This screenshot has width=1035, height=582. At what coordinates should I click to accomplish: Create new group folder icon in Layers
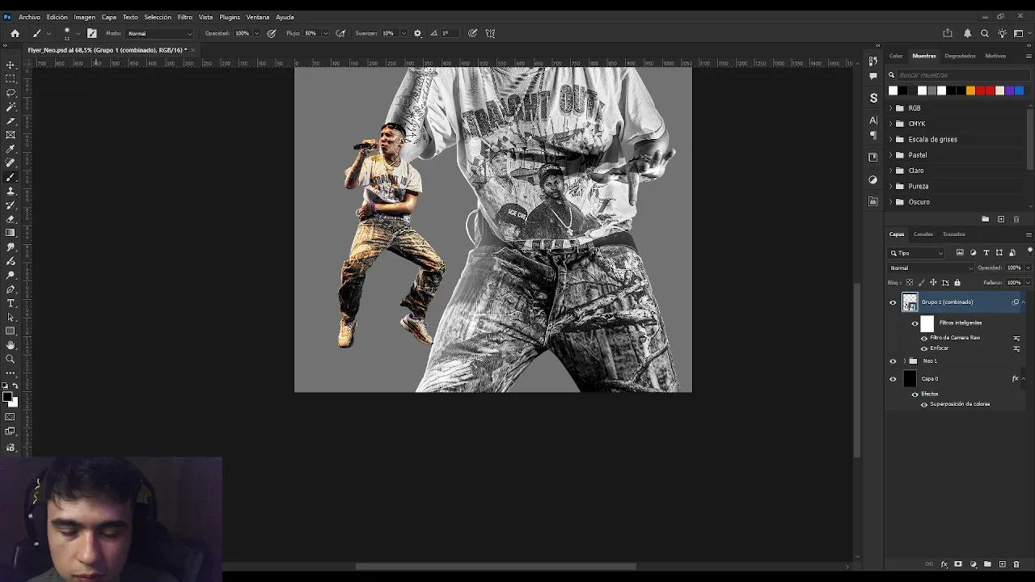987,564
